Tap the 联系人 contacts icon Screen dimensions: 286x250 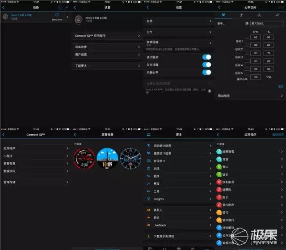tap(149, 210)
